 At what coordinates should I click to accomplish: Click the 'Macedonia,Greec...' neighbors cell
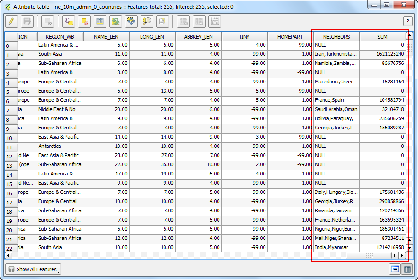336,82
